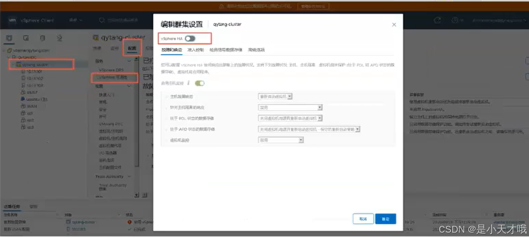Viewport: 529px width, 238px height.
Task: Open the 近期任务 tab at the bottom
Action: [x=12, y=206]
